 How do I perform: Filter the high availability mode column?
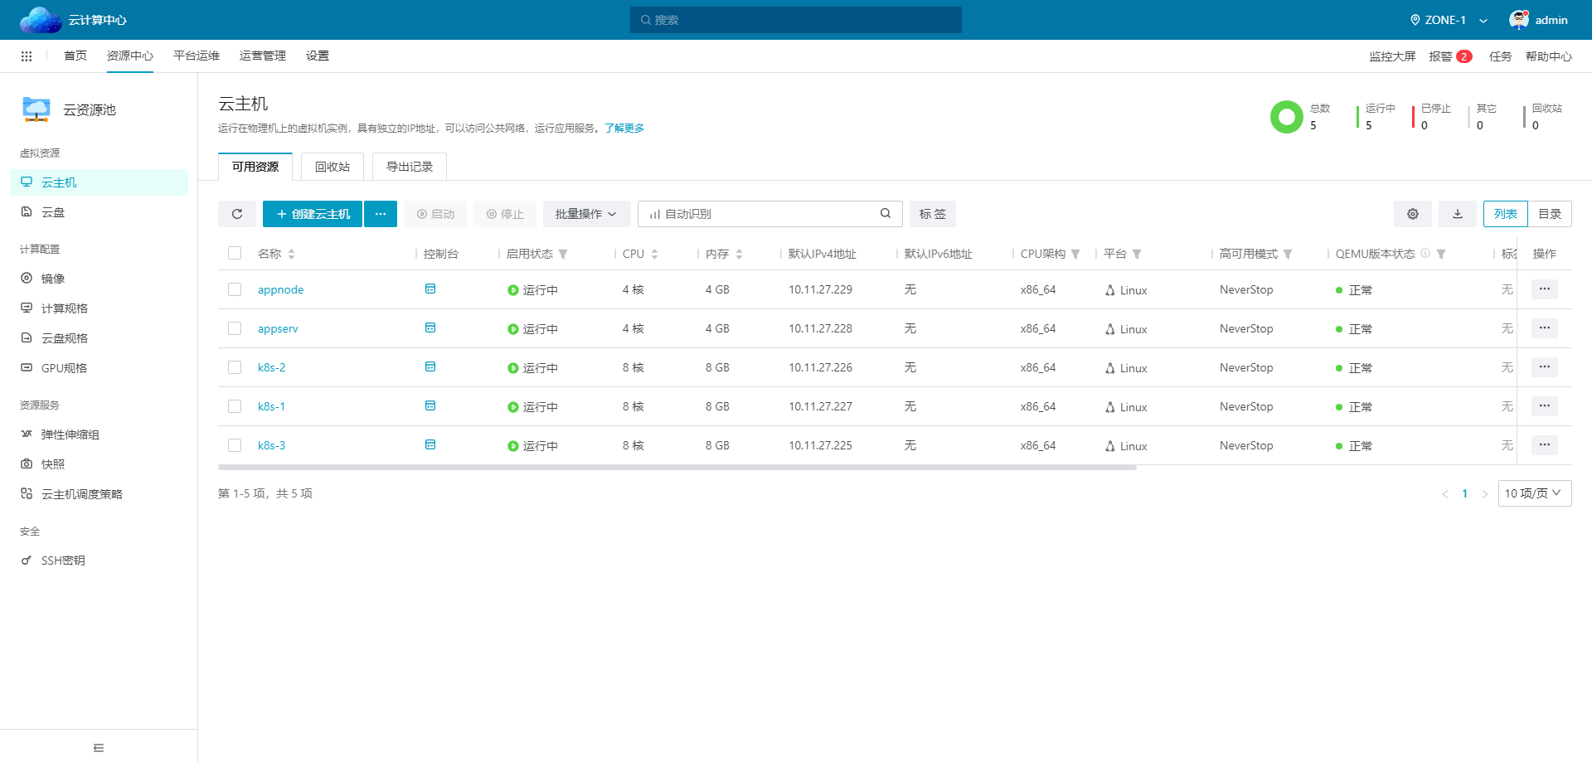pyautogui.click(x=1288, y=254)
